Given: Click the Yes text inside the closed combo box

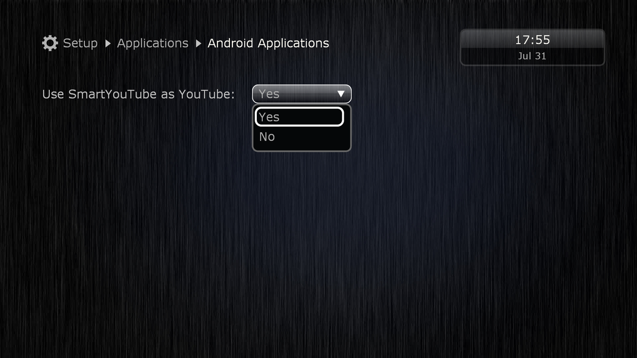Looking at the screenshot, I should coord(269,94).
